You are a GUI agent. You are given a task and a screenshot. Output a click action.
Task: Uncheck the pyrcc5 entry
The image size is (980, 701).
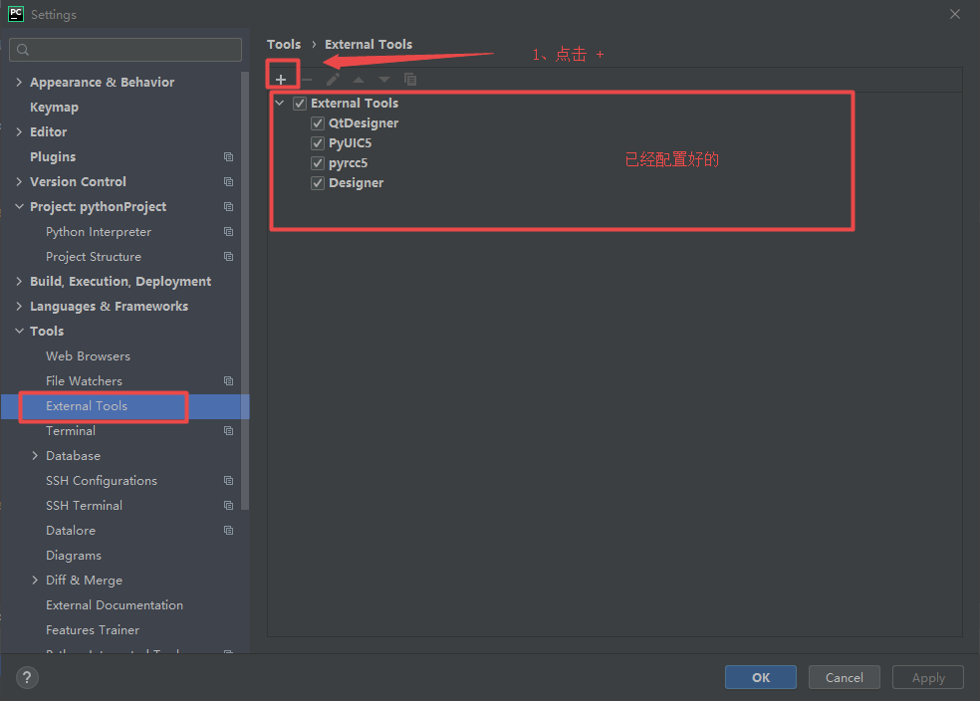(x=317, y=162)
